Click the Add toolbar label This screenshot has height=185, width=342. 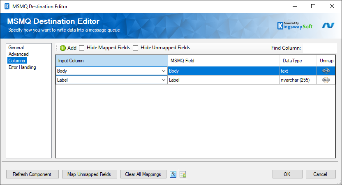(x=72, y=48)
